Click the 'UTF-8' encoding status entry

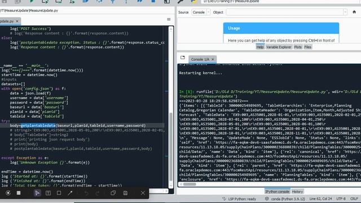pos(341,198)
